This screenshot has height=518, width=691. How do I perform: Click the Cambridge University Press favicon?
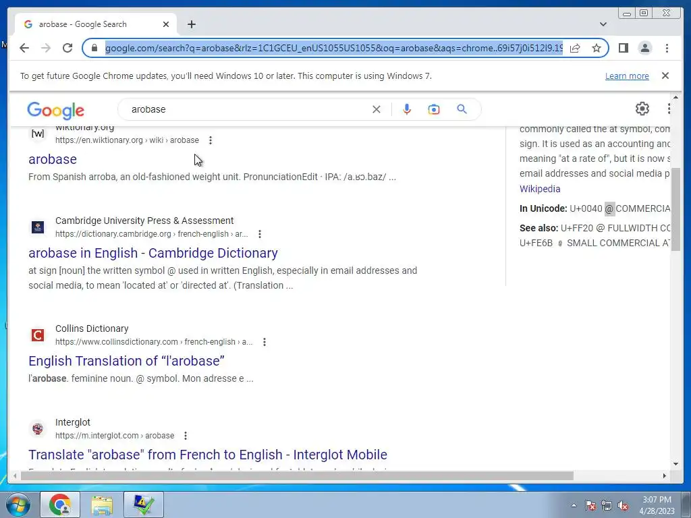38,227
